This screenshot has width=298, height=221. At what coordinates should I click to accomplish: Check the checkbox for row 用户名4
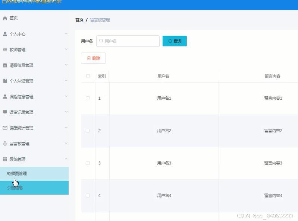pyautogui.click(x=88, y=195)
